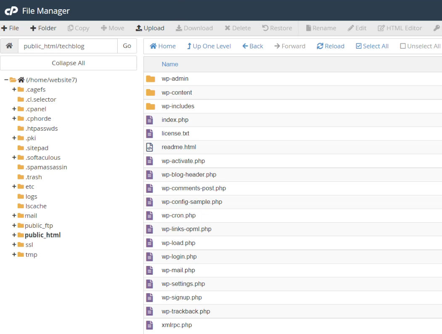Image resolution: width=442 pixels, height=334 pixels.
Task: Click the xmlrpc.php file icon
Action: coord(150,325)
